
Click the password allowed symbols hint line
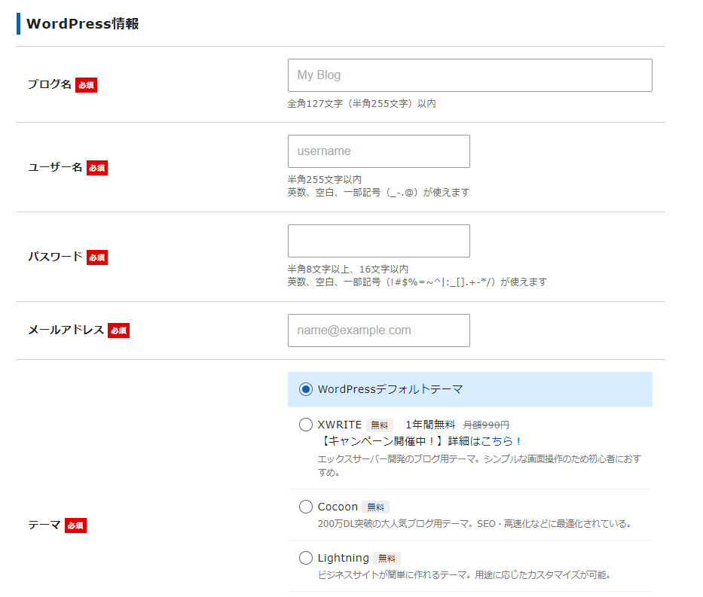click(417, 282)
